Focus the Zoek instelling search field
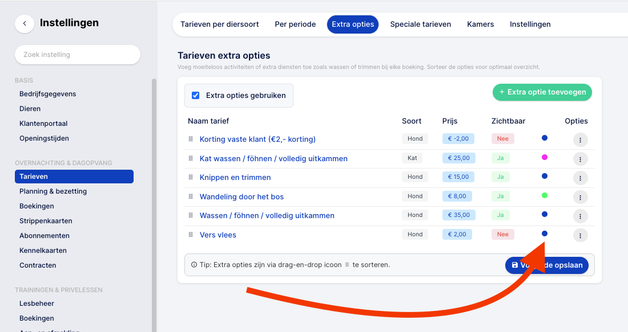 [78, 54]
